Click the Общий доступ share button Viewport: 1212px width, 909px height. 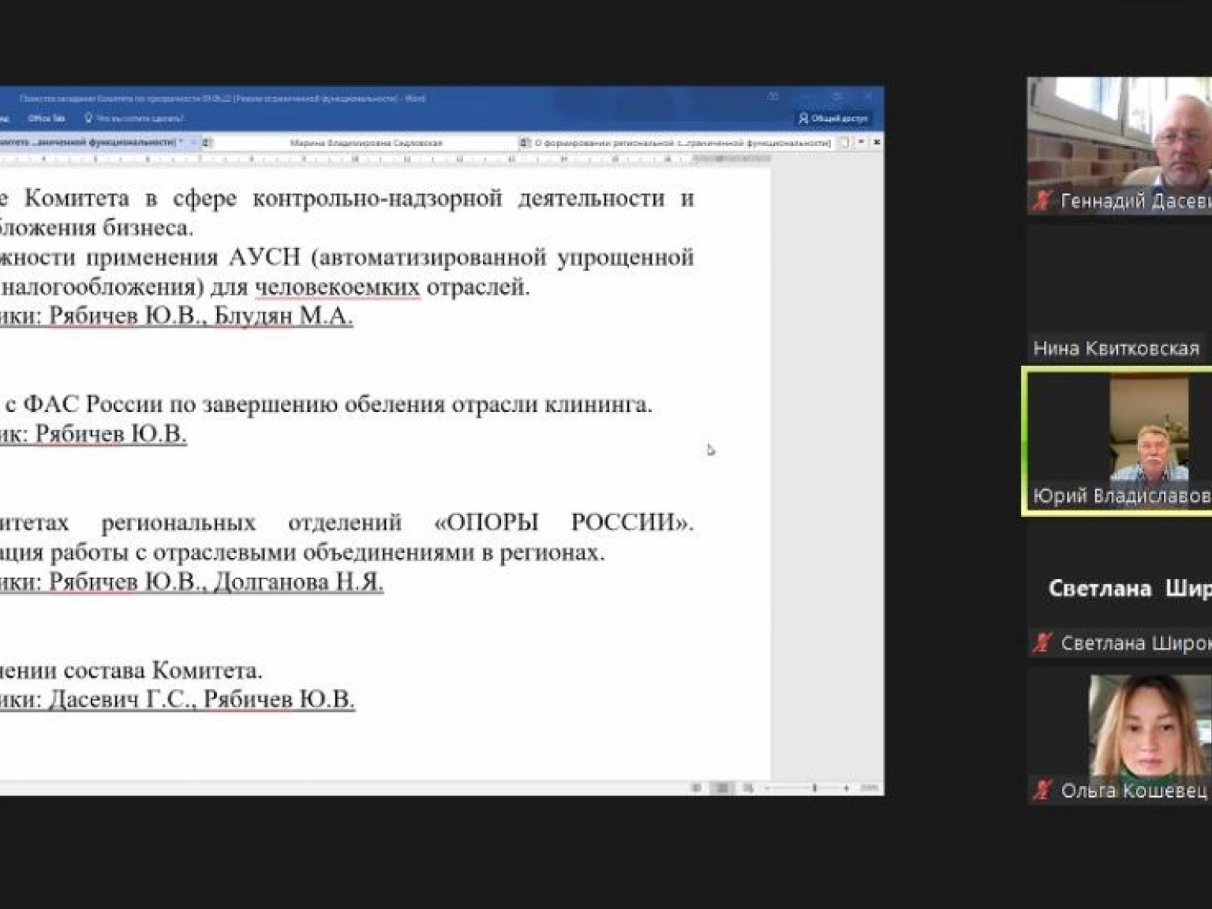click(833, 118)
